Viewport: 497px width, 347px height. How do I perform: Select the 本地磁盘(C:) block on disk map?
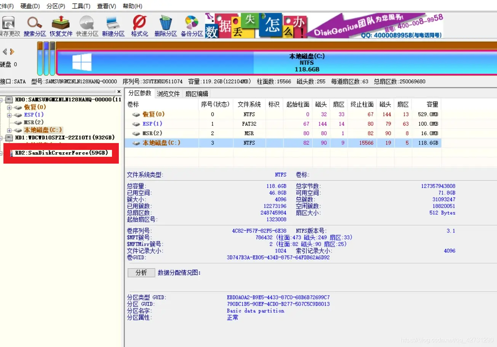pyautogui.click(x=276, y=62)
